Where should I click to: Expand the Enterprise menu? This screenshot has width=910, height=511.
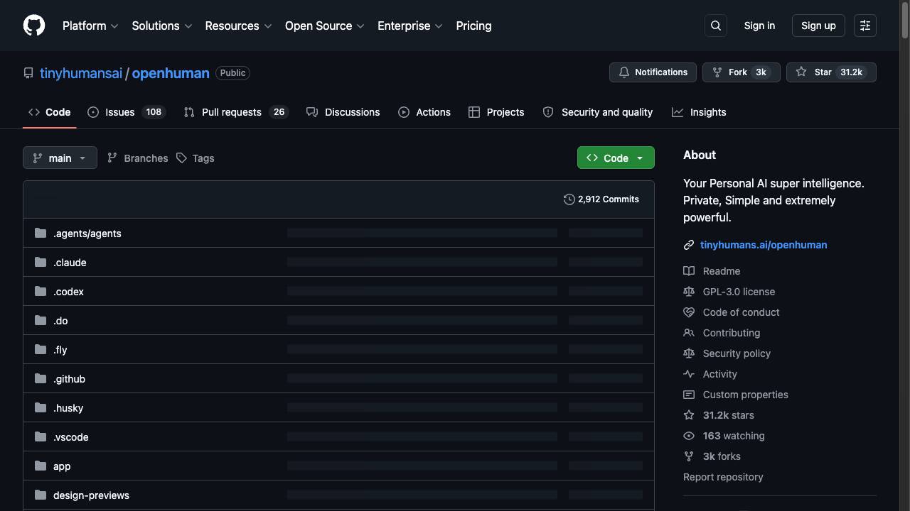pos(410,26)
